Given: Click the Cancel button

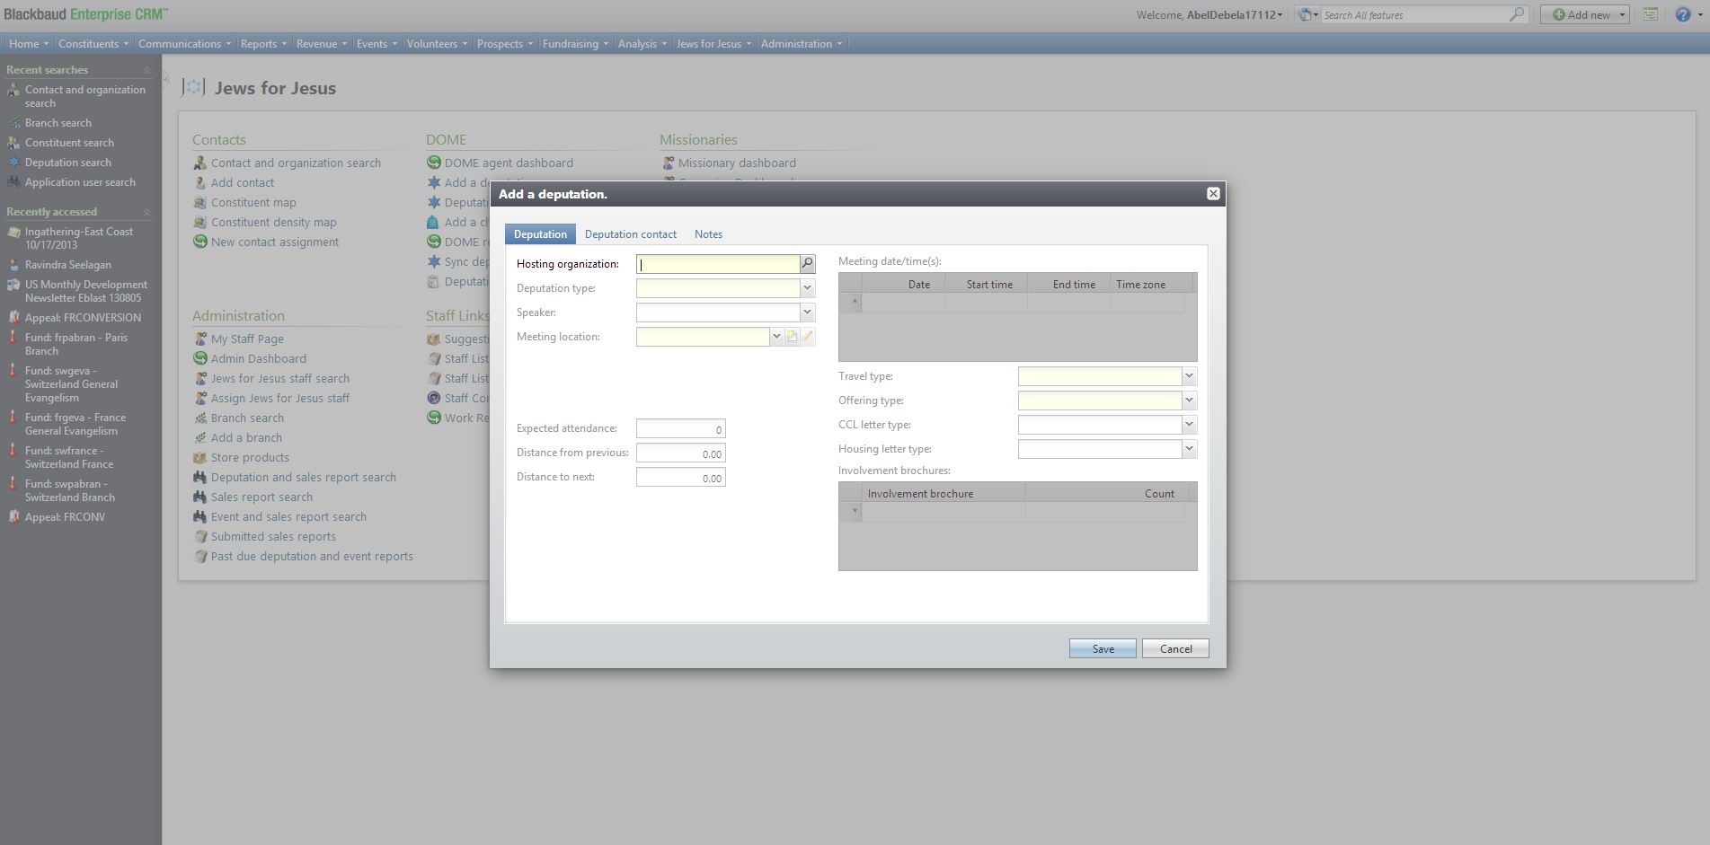Looking at the screenshot, I should 1175,648.
